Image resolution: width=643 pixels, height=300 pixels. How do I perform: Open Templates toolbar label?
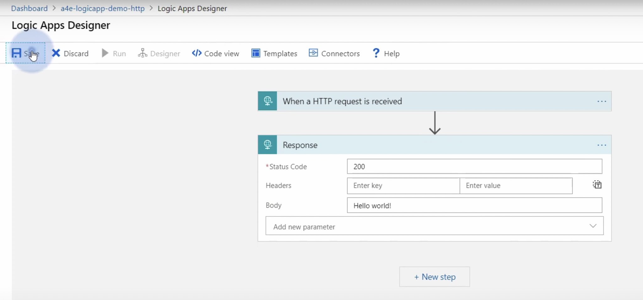click(280, 54)
